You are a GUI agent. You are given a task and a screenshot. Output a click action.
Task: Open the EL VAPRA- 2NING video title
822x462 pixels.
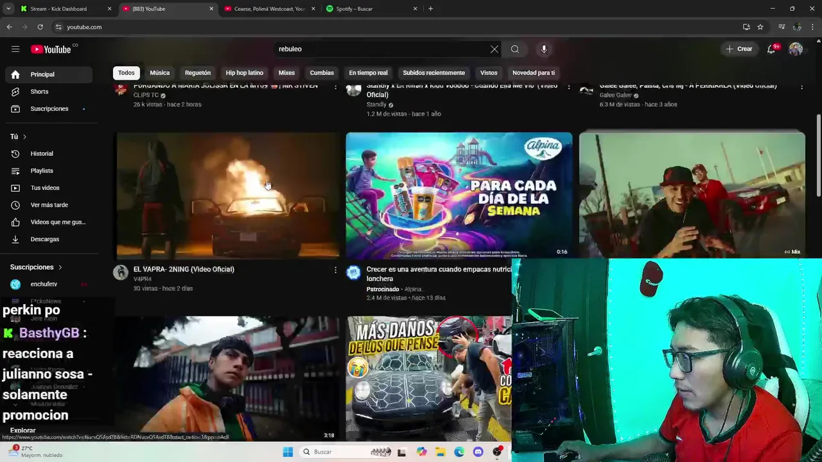pos(184,269)
